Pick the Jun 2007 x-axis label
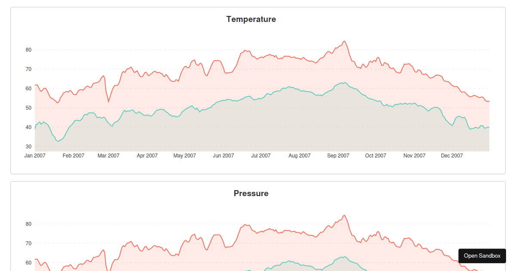 point(223,156)
